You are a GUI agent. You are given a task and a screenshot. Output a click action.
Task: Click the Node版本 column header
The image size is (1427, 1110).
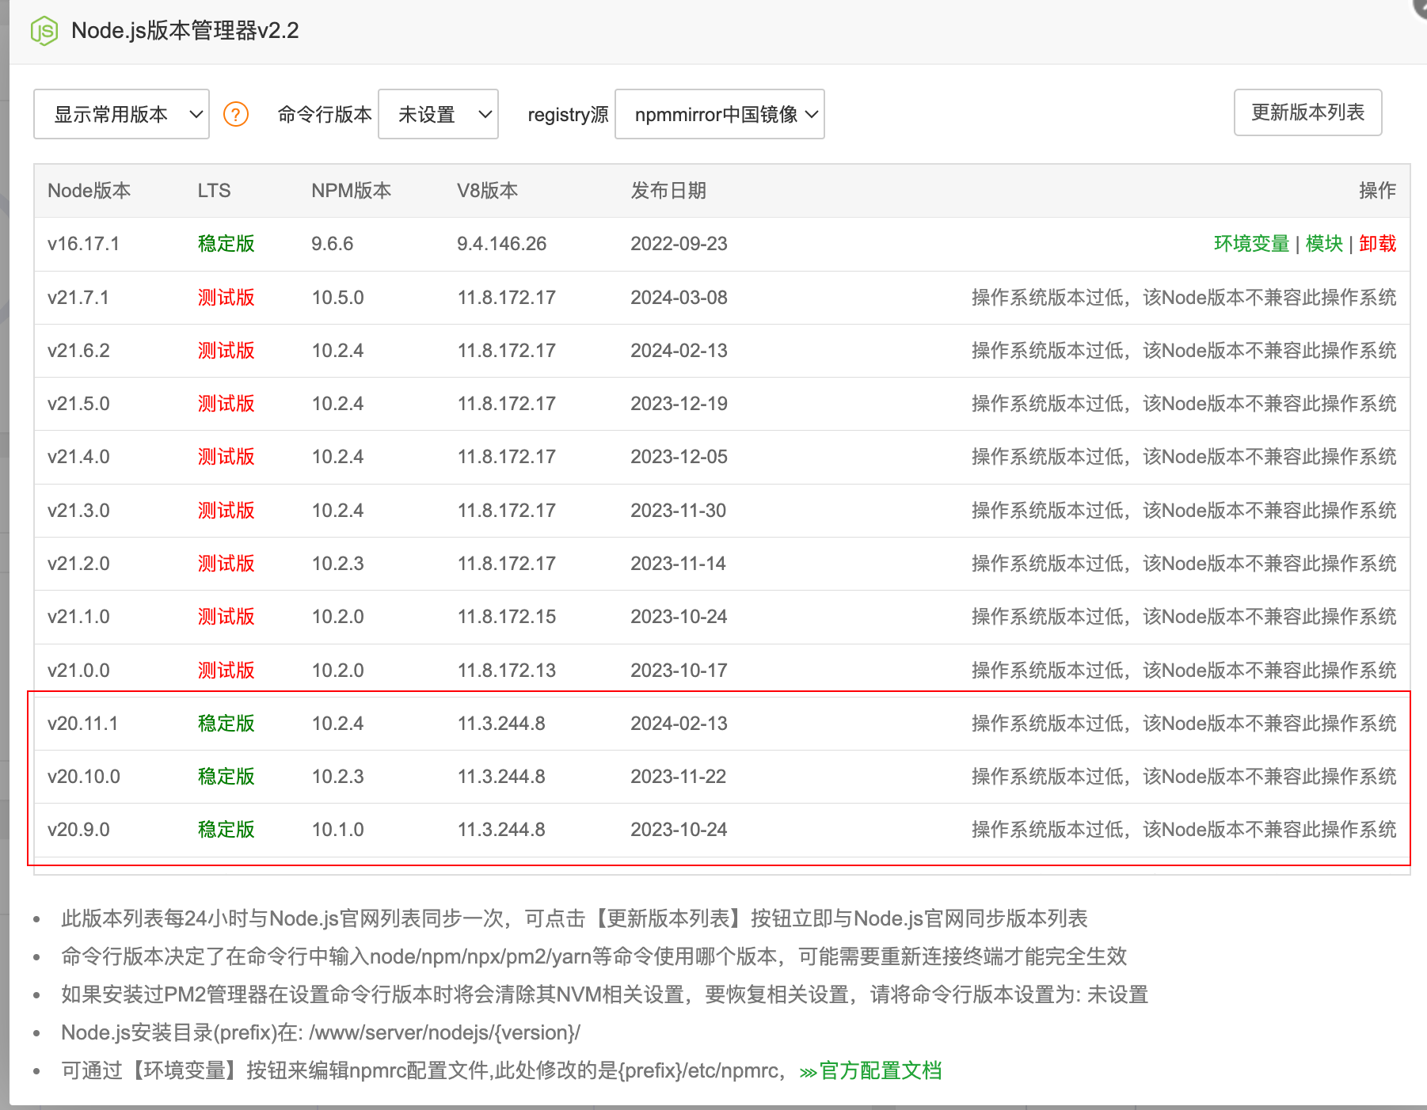click(89, 191)
